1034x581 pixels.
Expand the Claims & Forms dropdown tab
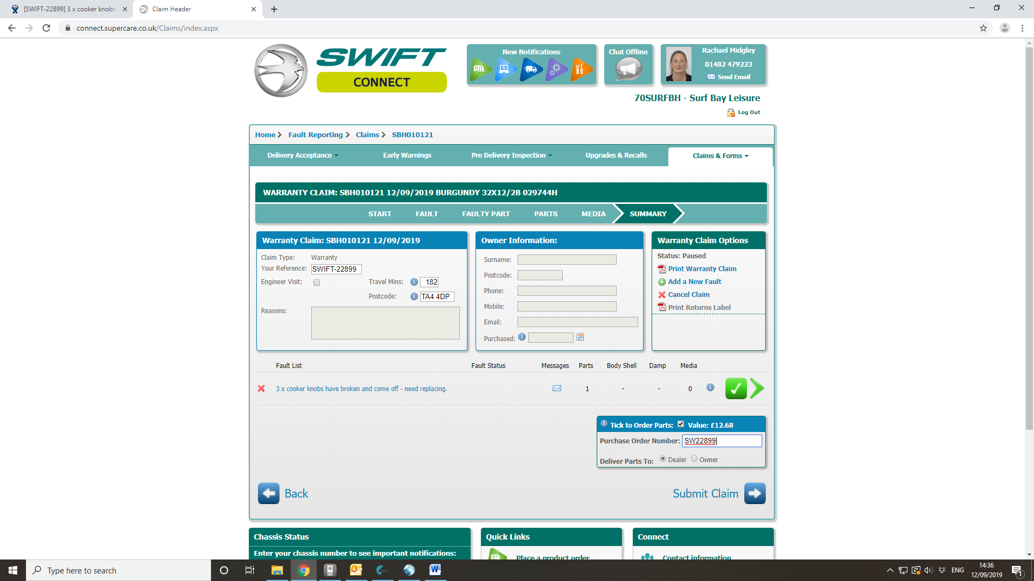pos(720,156)
